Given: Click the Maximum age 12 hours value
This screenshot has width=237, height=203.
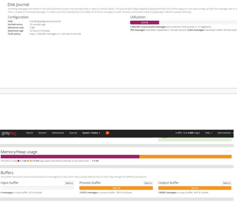Looking at the screenshot, I should click(39, 31).
